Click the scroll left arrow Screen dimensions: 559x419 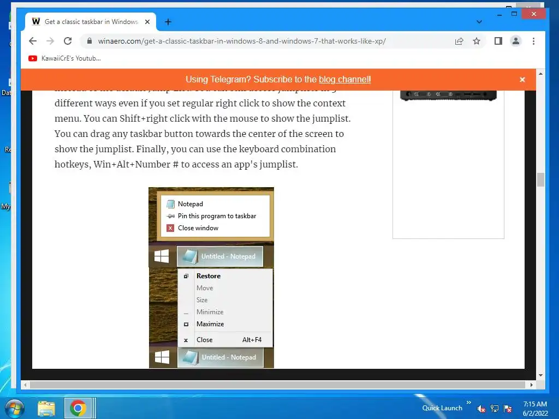click(x=25, y=385)
